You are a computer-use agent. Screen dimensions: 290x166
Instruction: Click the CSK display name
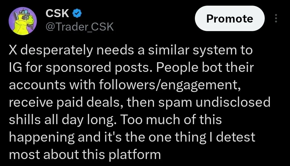click(57, 13)
